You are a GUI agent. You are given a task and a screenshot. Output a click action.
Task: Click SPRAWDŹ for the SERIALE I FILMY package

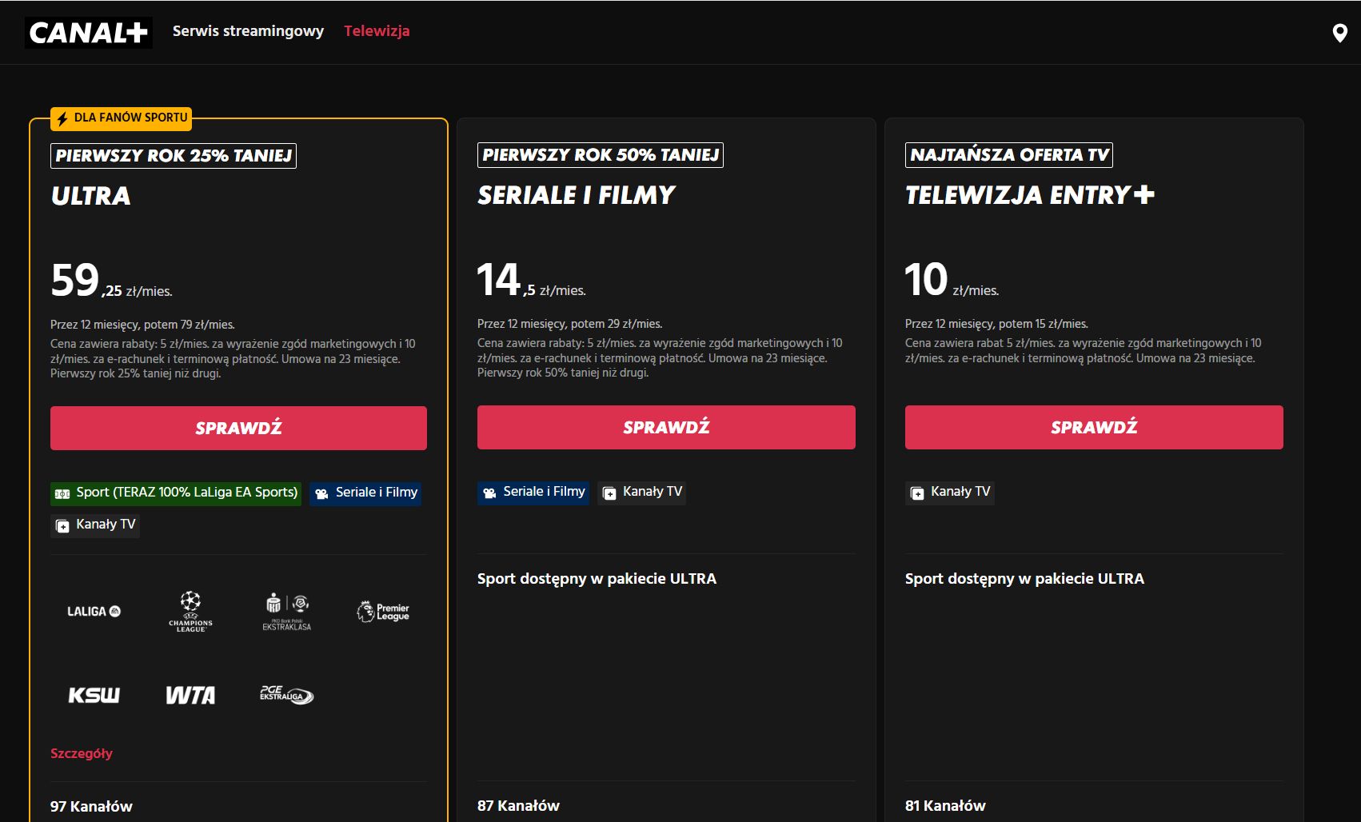coord(666,427)
